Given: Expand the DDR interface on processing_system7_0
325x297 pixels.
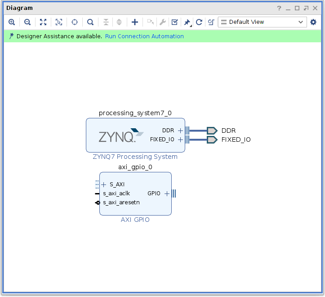Looking at the screenshot, I should 180,130.
